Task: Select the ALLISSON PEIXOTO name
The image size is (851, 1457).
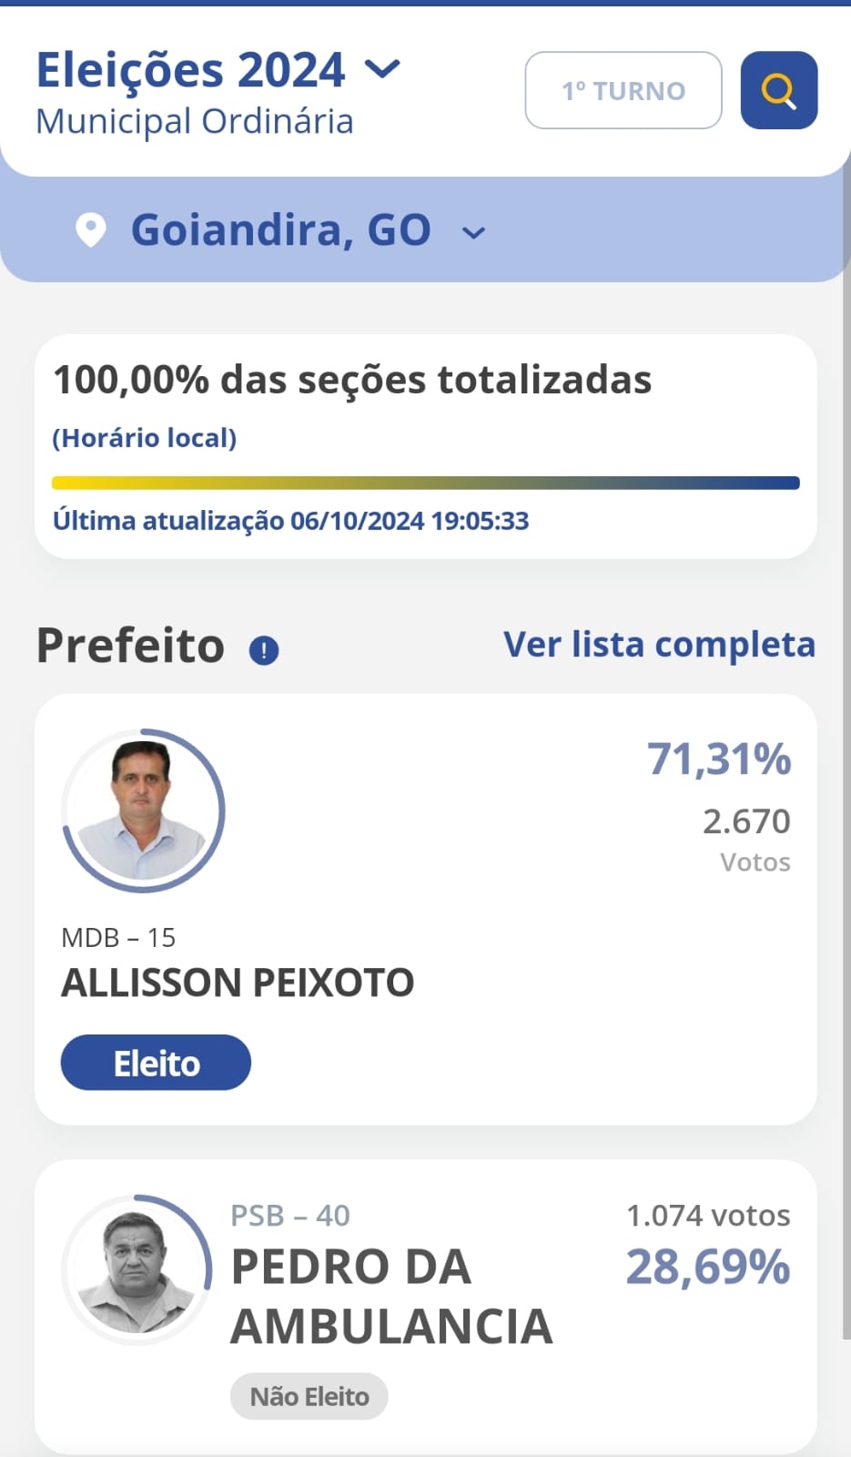Action: 238,983
